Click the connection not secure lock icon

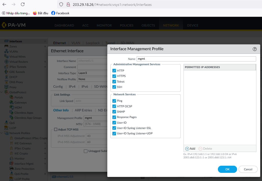pos(68,5)
